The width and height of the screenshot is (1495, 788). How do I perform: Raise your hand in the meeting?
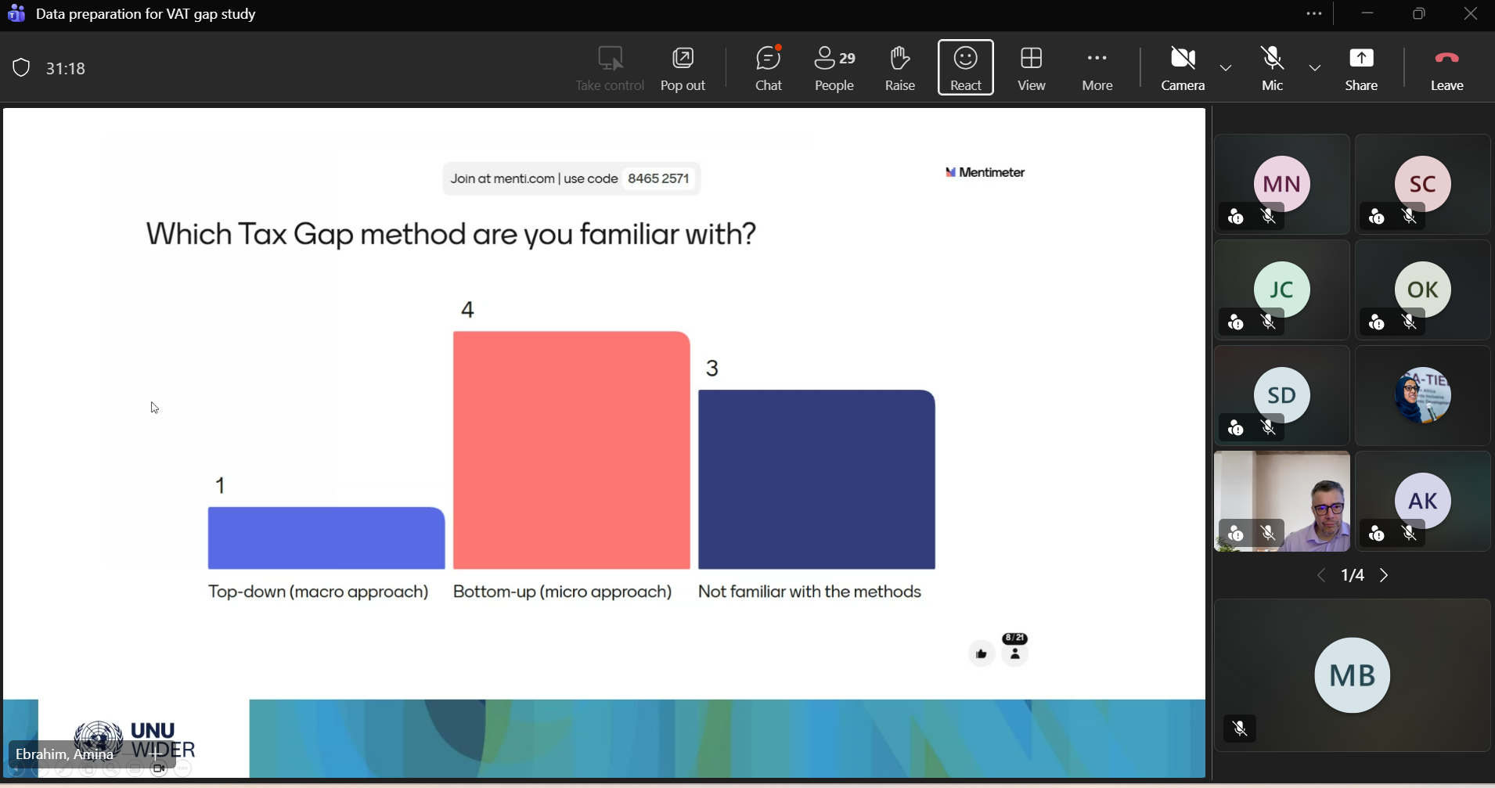[900, 68]
